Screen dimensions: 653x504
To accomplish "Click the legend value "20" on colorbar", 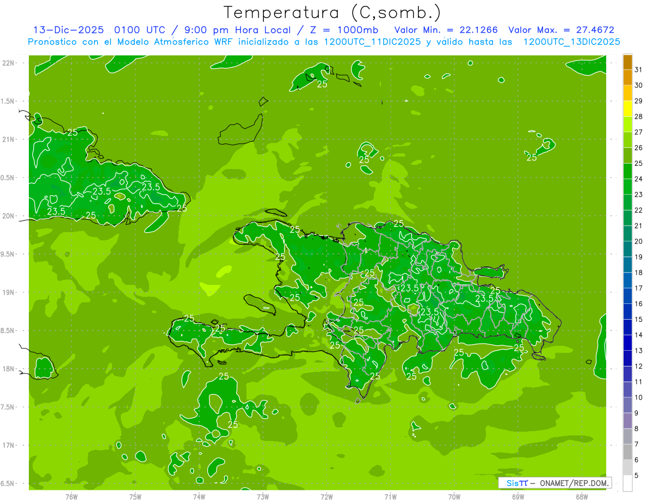I will 638,241.
